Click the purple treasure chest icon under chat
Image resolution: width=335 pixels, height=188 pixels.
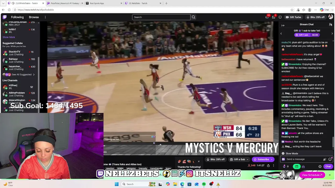[303, 167]
